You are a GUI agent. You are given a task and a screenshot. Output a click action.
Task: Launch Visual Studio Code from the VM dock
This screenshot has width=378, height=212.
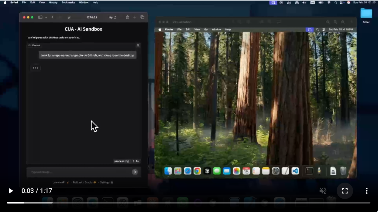295,171
